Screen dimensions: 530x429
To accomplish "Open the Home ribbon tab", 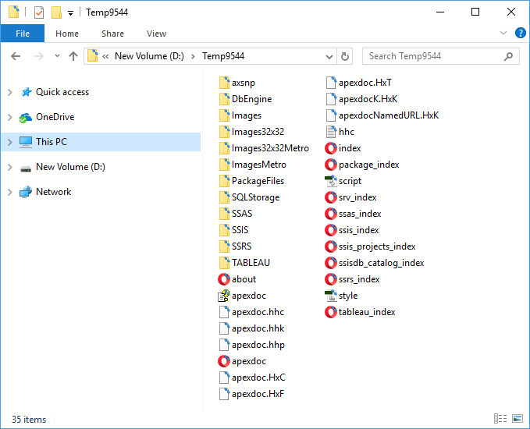I will point(67,34).
